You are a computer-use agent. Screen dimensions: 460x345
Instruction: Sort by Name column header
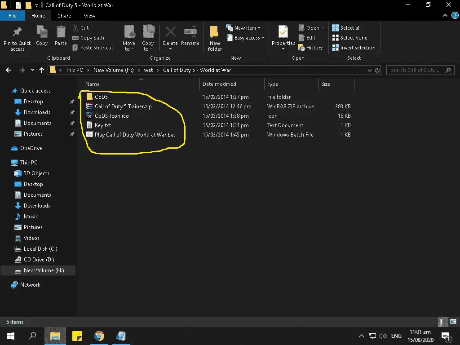(x=93, y=84)
